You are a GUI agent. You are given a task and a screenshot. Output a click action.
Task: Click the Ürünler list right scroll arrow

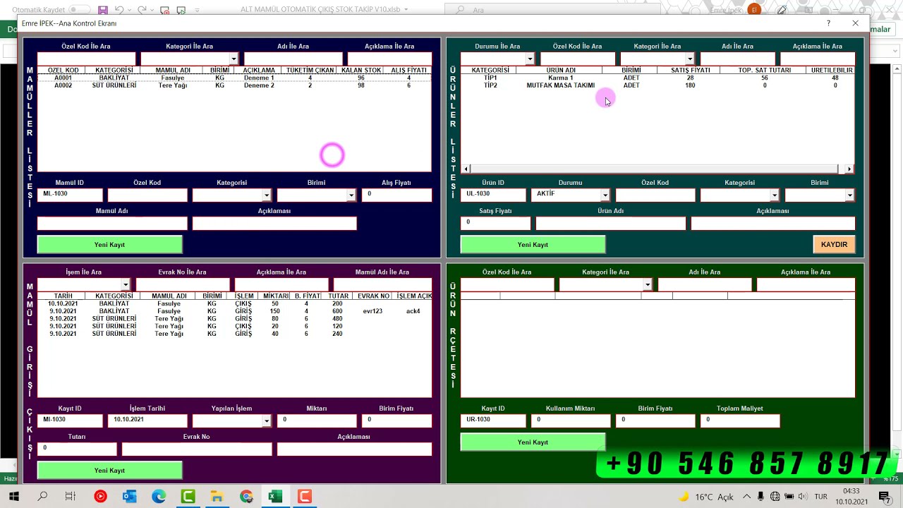[x=849, y=169]
